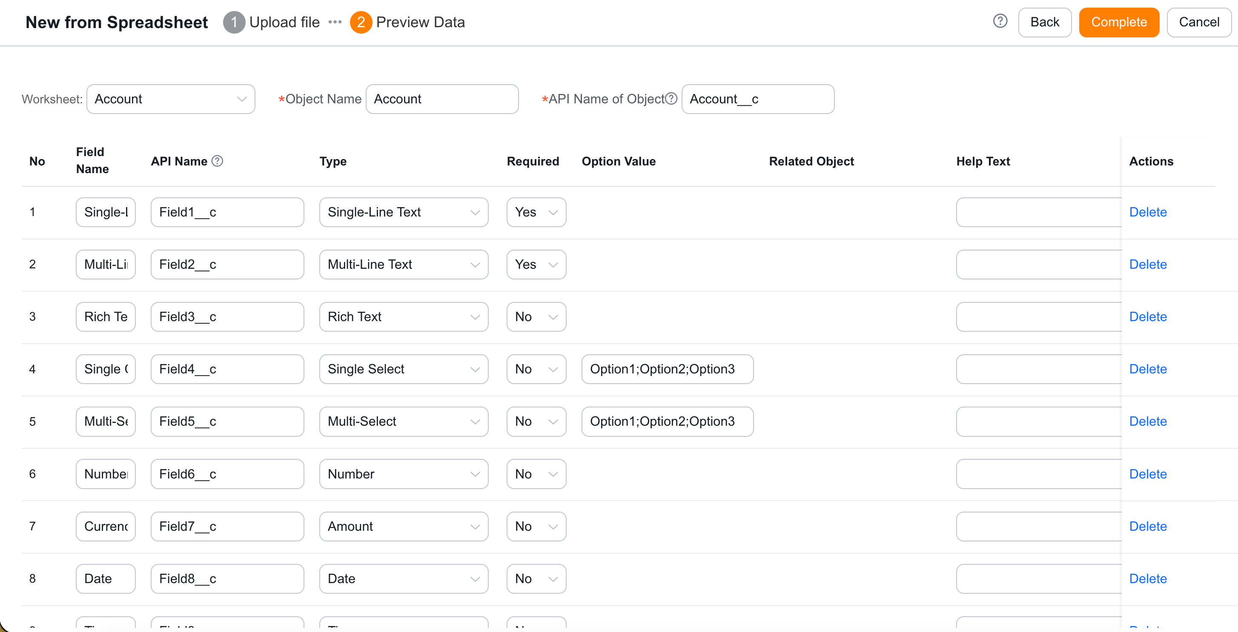Change the Required dropdown for Field3__c
The image size is (1238, 632).
point(536,316)
